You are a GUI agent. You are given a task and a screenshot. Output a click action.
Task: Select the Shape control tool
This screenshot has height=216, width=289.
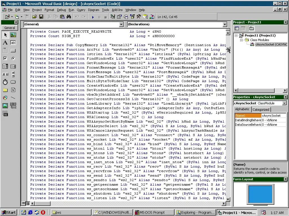[5, 98]
